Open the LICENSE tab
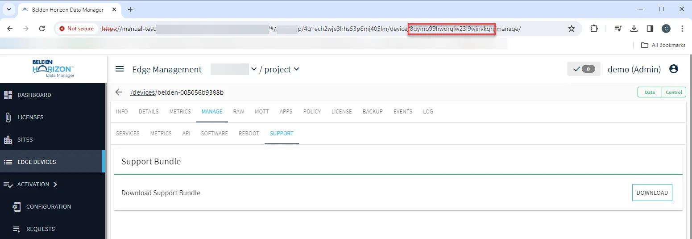Image resolution: width=692 pixels, height=239 pixels. pyautogui.click(x=342, y=112)
